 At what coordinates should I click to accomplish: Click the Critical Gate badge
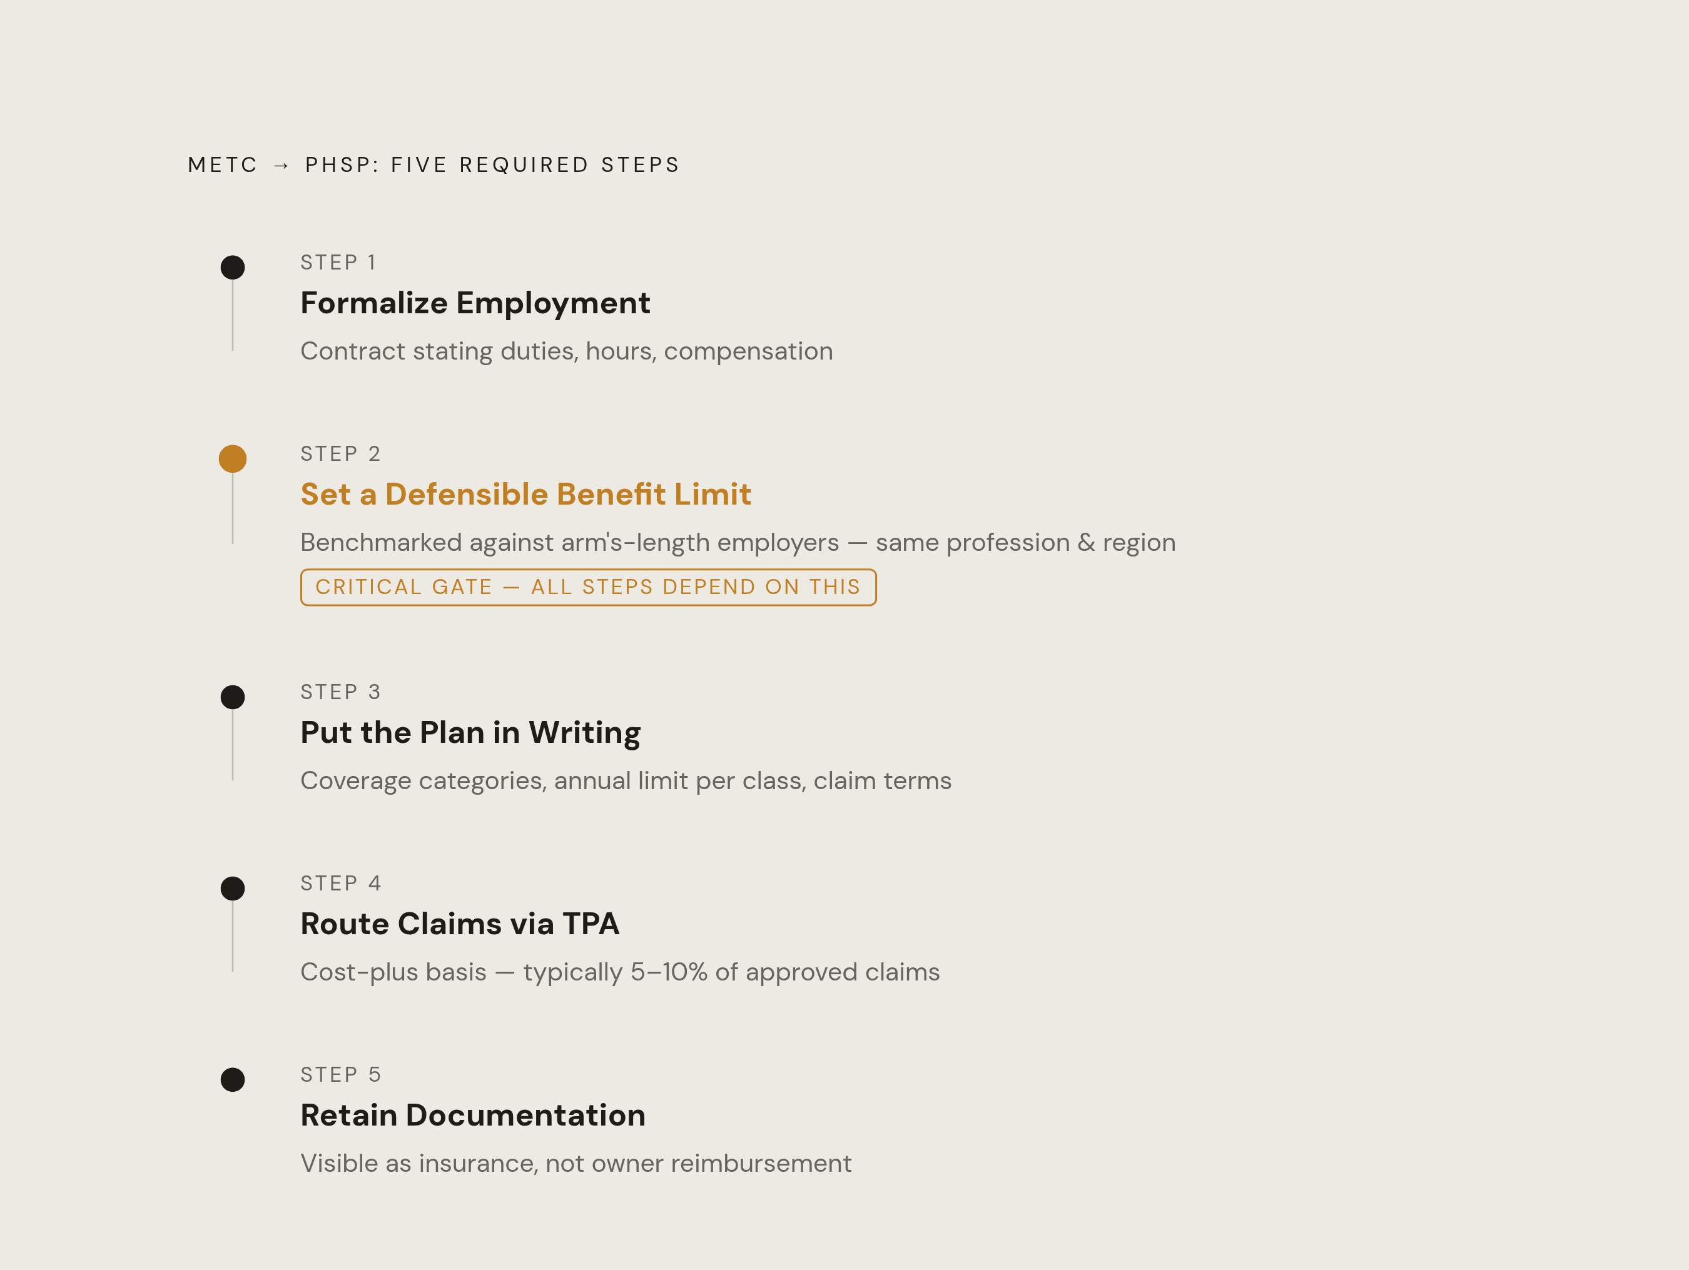coord(588,587)
